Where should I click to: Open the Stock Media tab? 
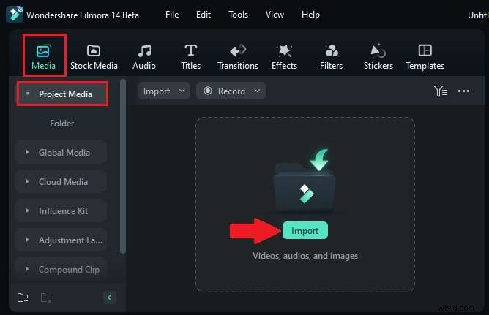click(x=94, y=57)
